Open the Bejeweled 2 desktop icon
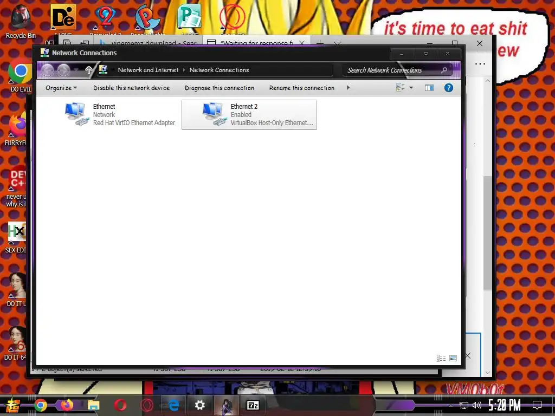The width and height of the screenshot is (555, 416). pos(105,18)
